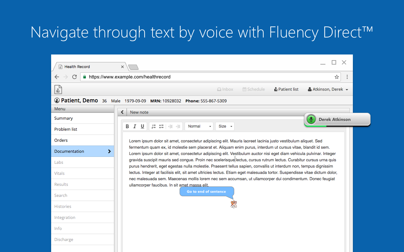
Task: Open the paragraph style Normal dropdown
Action: (199, 126)
